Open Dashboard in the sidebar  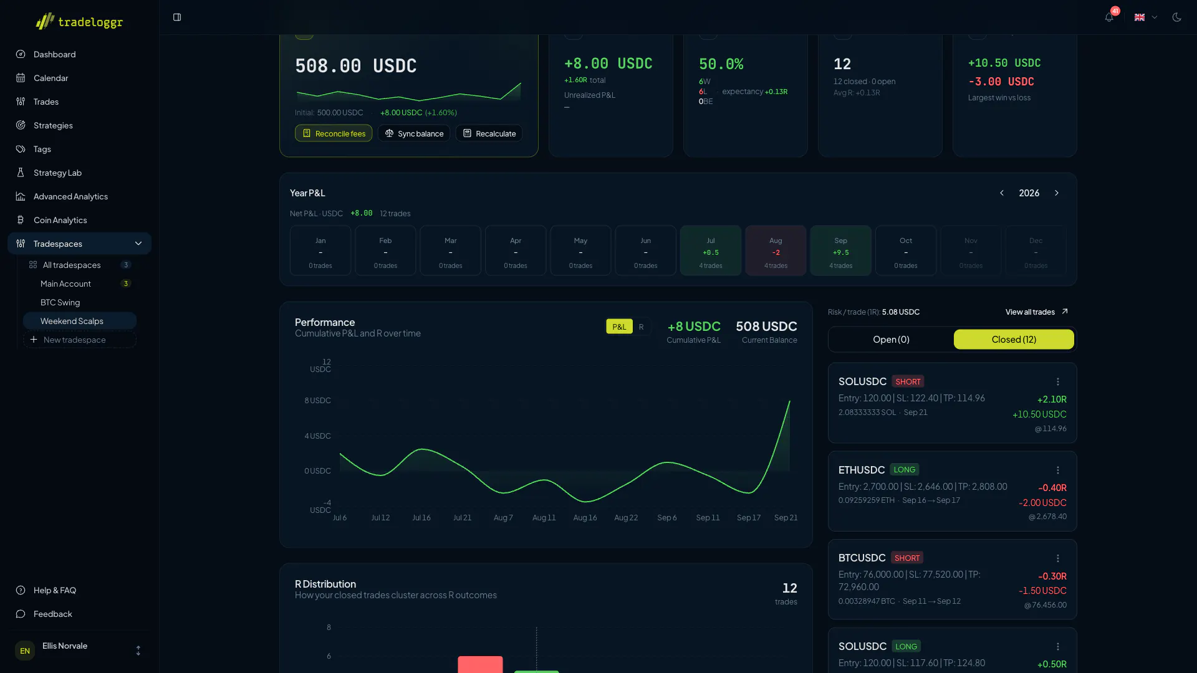(x=79, y=54)
